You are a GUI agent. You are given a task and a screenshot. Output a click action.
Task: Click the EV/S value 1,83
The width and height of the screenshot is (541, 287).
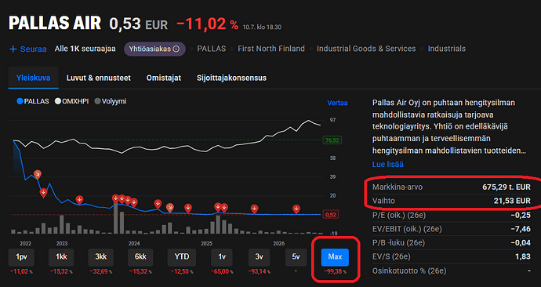(x=523, y=256)
